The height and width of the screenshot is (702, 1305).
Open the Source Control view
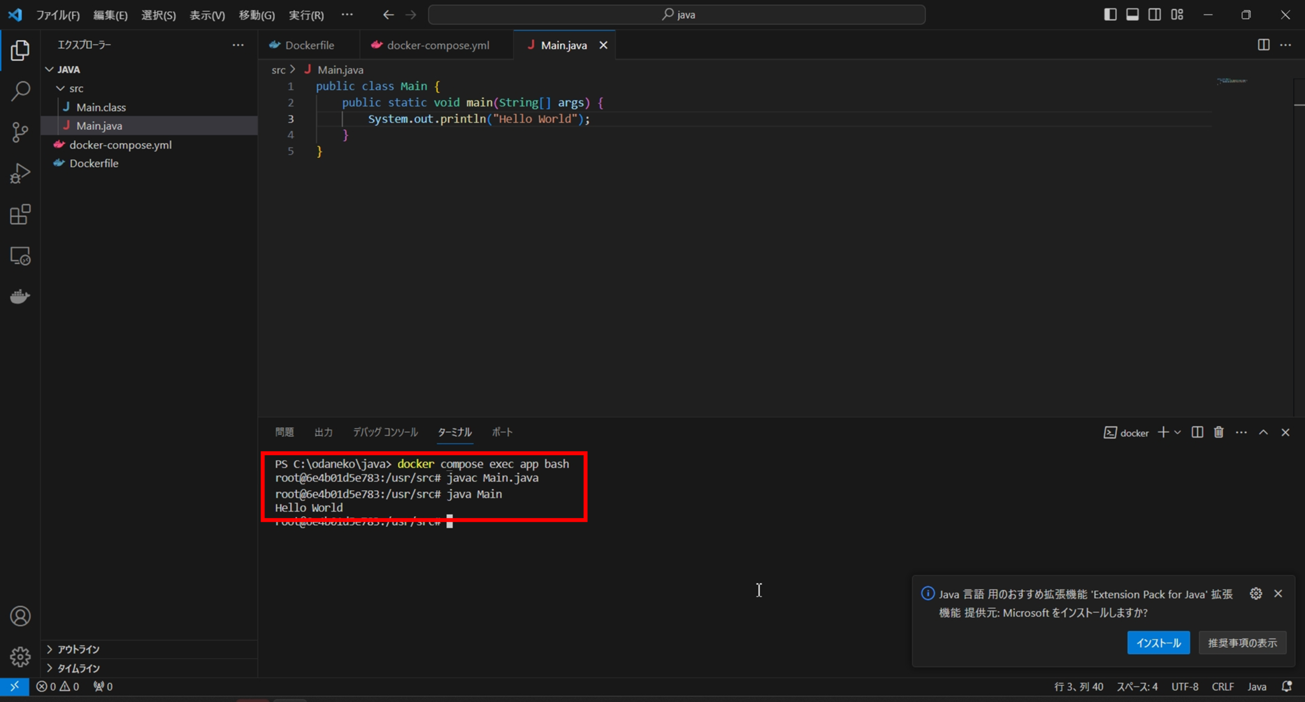[x=20, y=132]
